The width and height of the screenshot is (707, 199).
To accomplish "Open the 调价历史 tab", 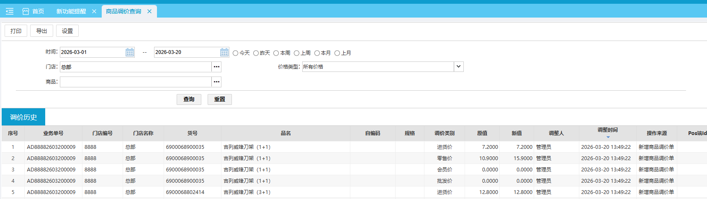I will coord(23,117).
